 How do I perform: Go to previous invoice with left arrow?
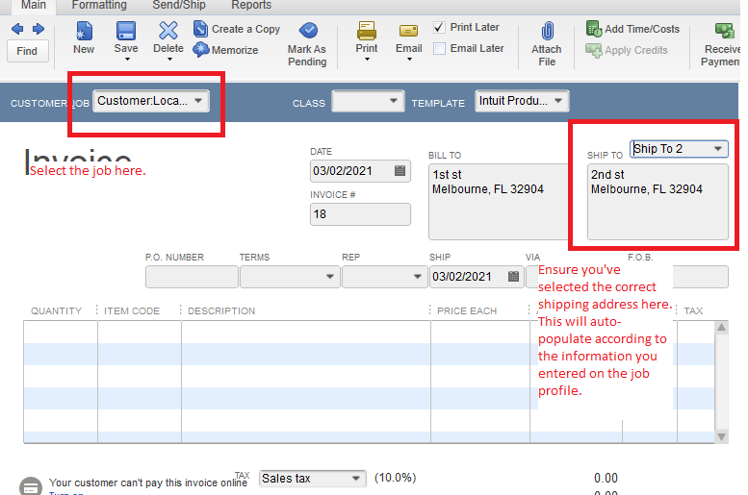[17, 29]
